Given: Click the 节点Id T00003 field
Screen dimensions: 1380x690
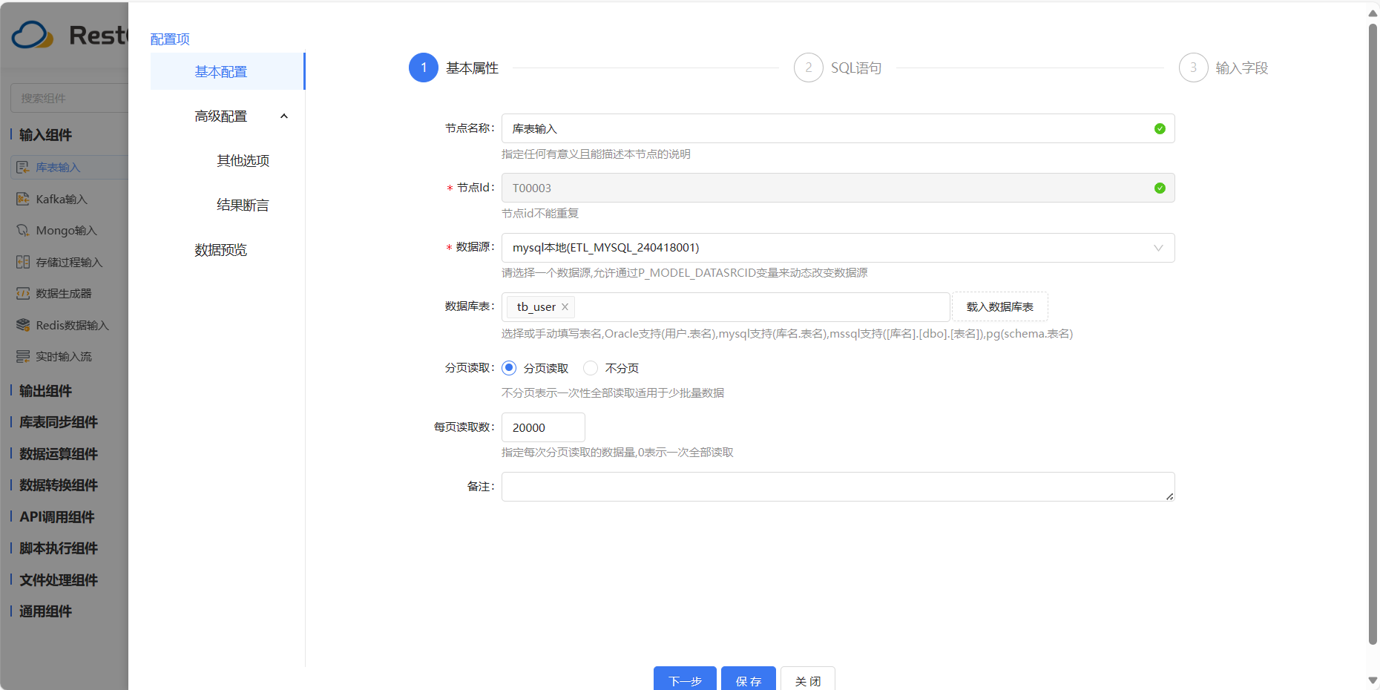Looking at the screenshot, I should (x=838, y=188).
